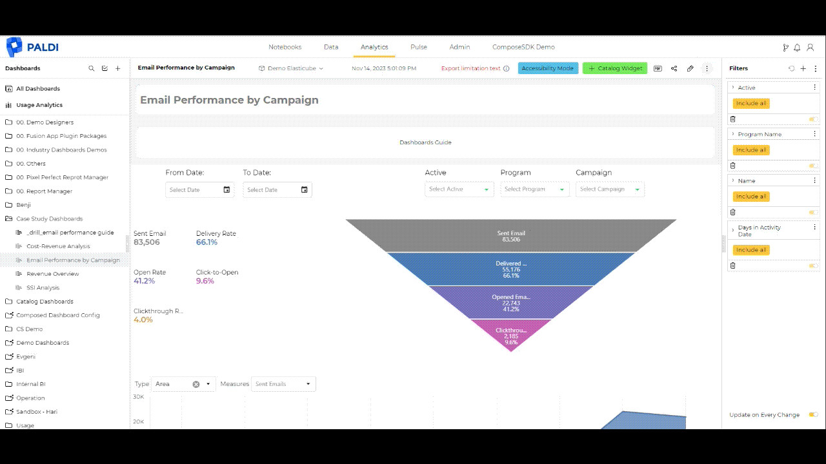Screen dimensions: 826x464
Task: Open the Measures Sent Emails dropdown
Action: (283, 384)
